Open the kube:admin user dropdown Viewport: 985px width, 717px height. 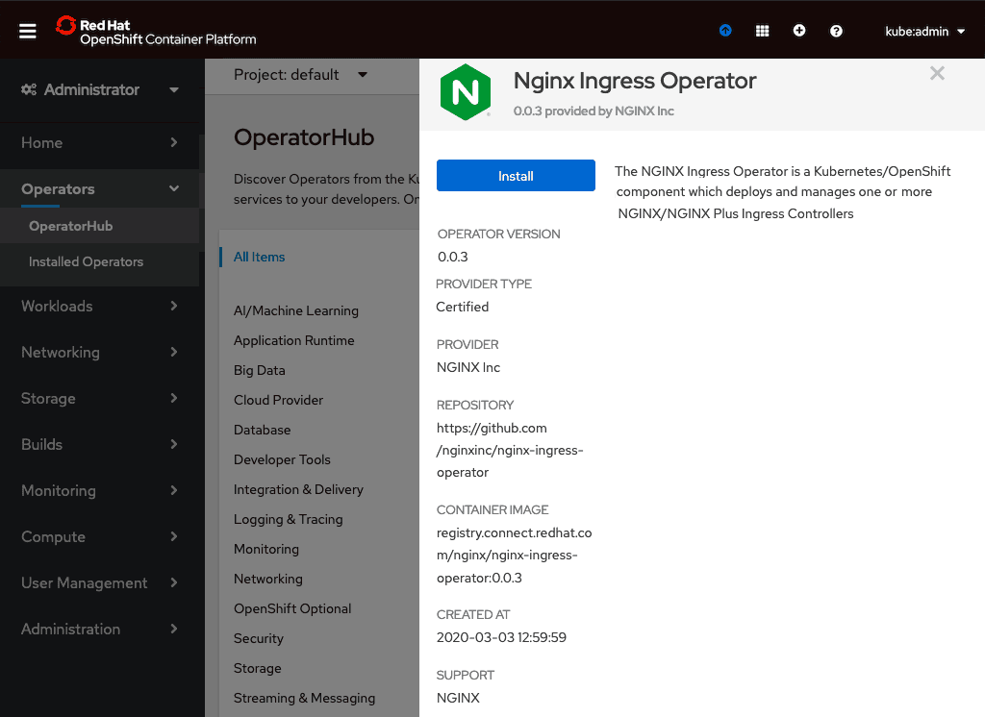[924, 31]
